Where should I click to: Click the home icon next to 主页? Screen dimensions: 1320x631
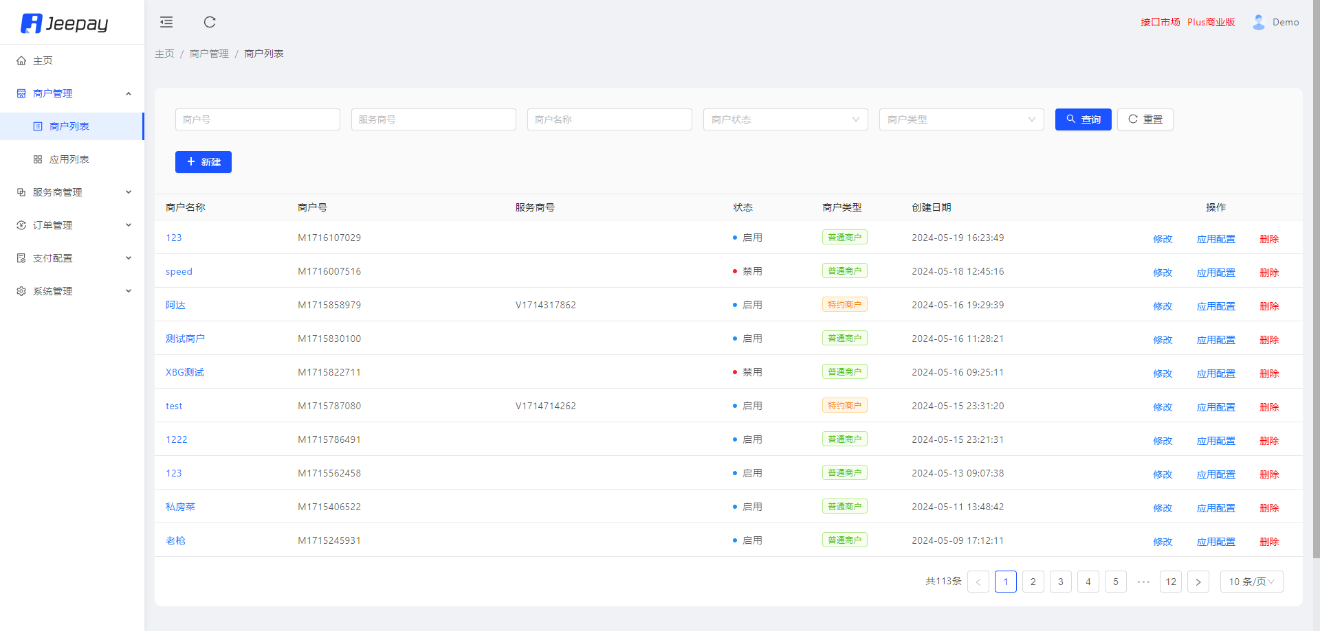tap(21, 61)
